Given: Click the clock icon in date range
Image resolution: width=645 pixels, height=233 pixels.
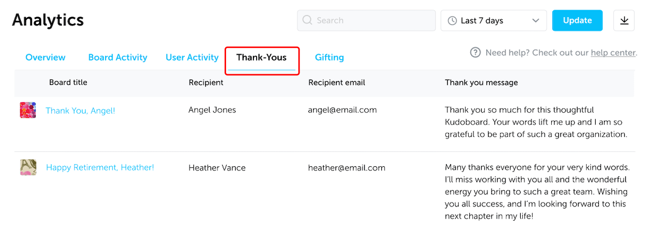Looking at the screenshot, I should [x=453, y=21].
